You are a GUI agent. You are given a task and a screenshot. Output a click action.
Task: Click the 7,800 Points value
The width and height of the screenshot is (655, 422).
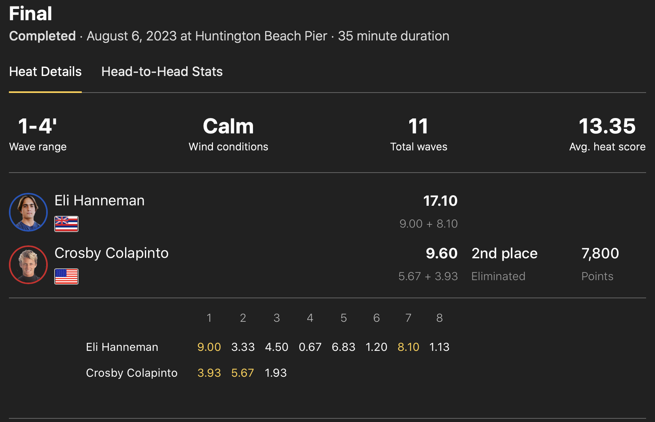[600, 253]
